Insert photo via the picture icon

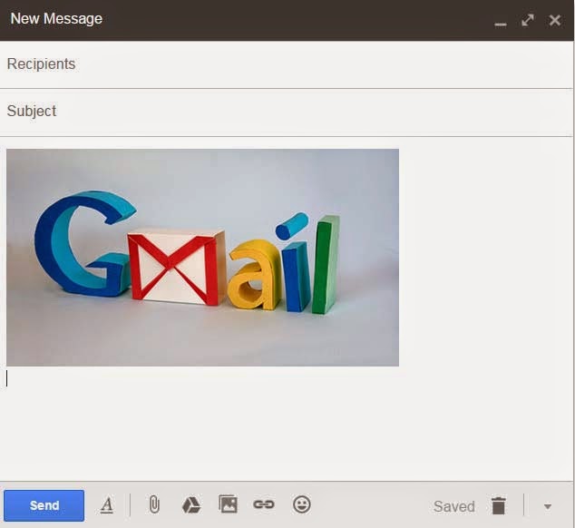click(x=228, y=504)
